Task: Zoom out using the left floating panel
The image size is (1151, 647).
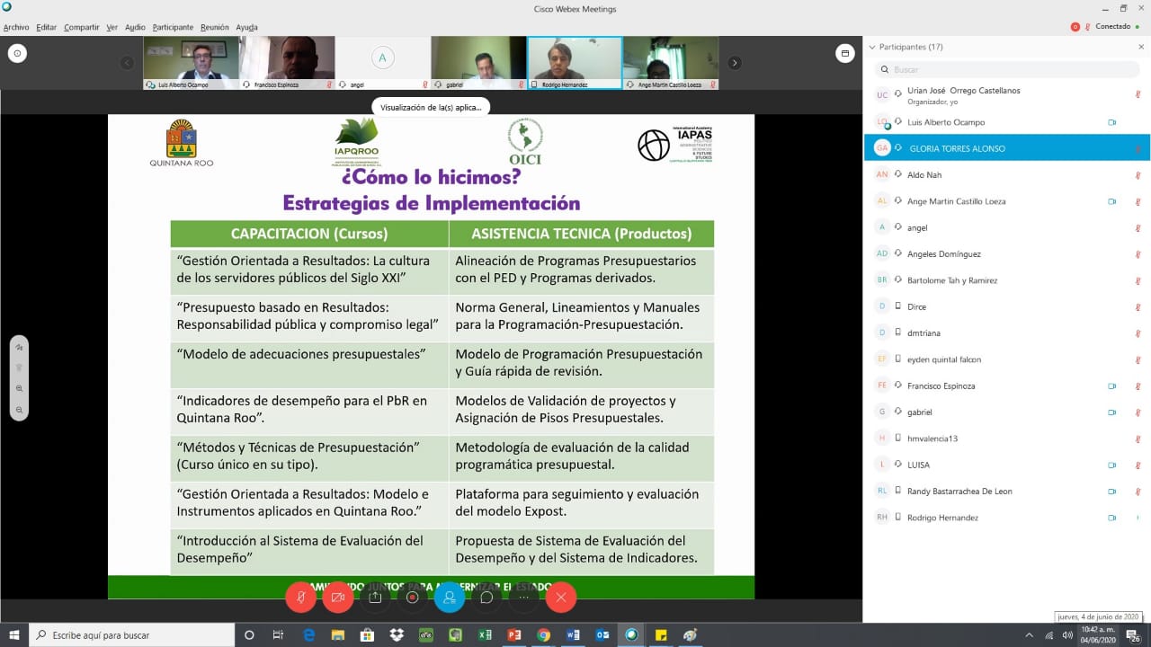Action: [x=19, y=410]
